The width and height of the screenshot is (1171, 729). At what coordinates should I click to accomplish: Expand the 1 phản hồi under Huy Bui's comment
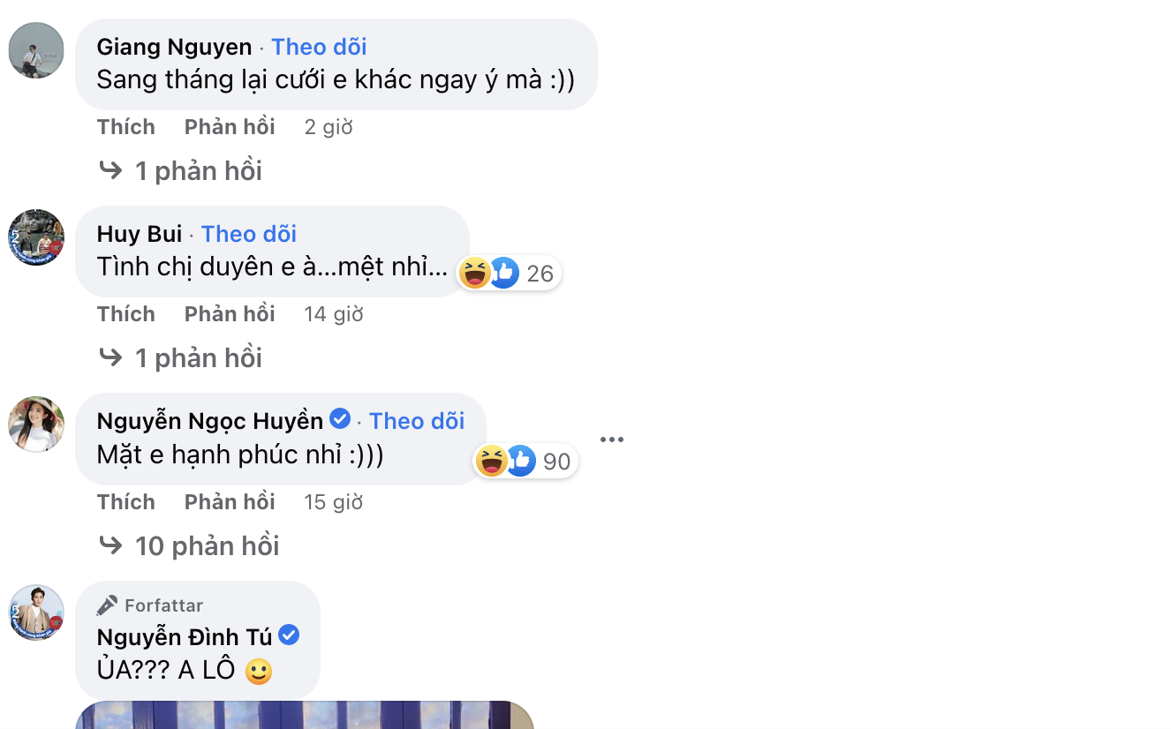pos(200,357)
